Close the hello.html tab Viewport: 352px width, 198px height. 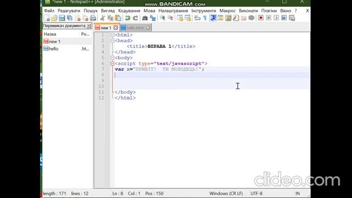[148, 28]
